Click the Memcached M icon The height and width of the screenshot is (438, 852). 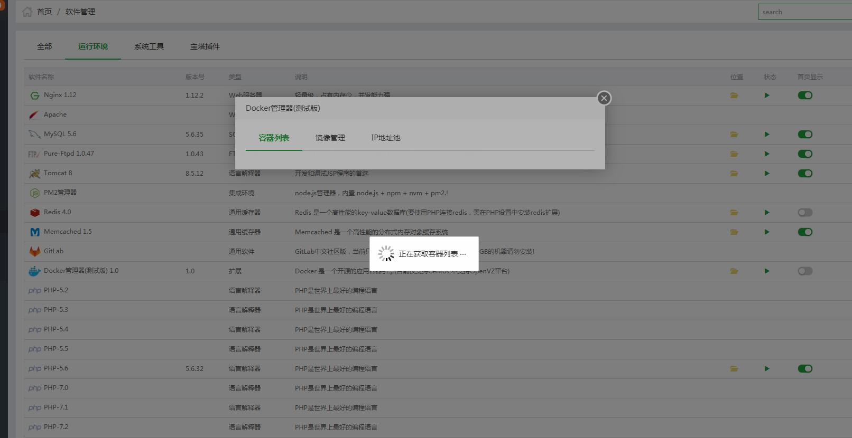click(35, 232)
